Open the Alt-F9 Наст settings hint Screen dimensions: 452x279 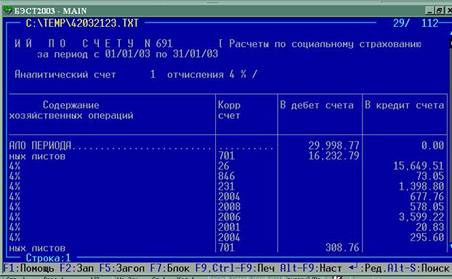coord(311,268)
